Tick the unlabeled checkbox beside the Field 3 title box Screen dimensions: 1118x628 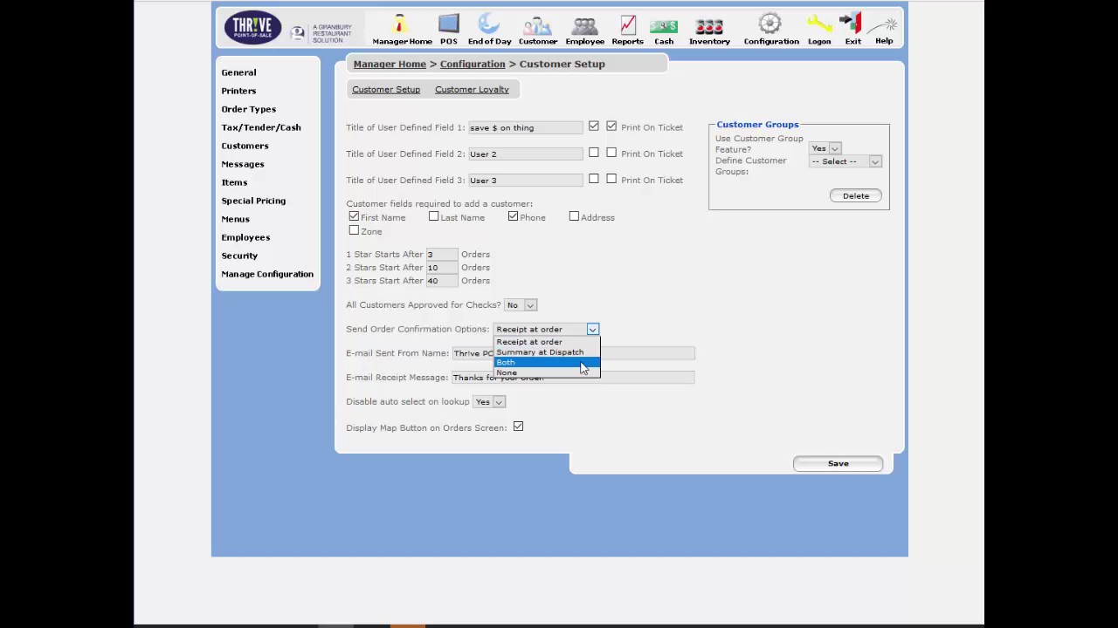(594, 179)
